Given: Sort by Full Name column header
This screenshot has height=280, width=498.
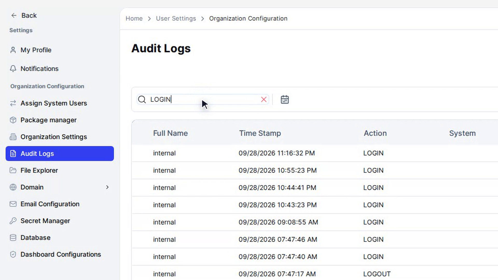Looking at the screenshot, I should pyautogui.click(x=170, y=133).
